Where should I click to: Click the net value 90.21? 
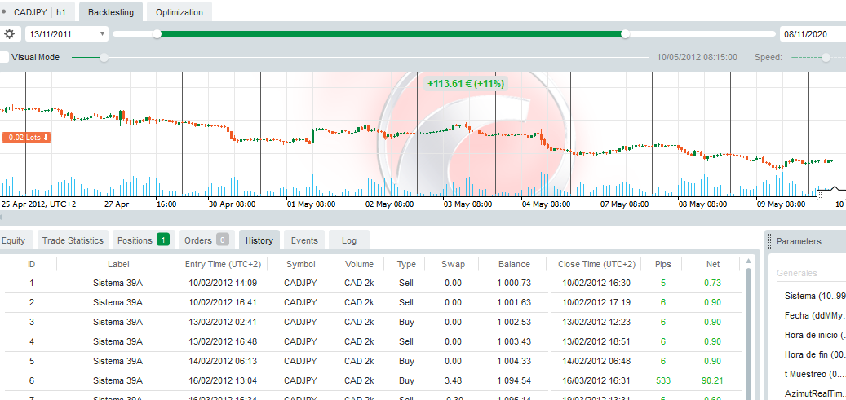[712, 380]
